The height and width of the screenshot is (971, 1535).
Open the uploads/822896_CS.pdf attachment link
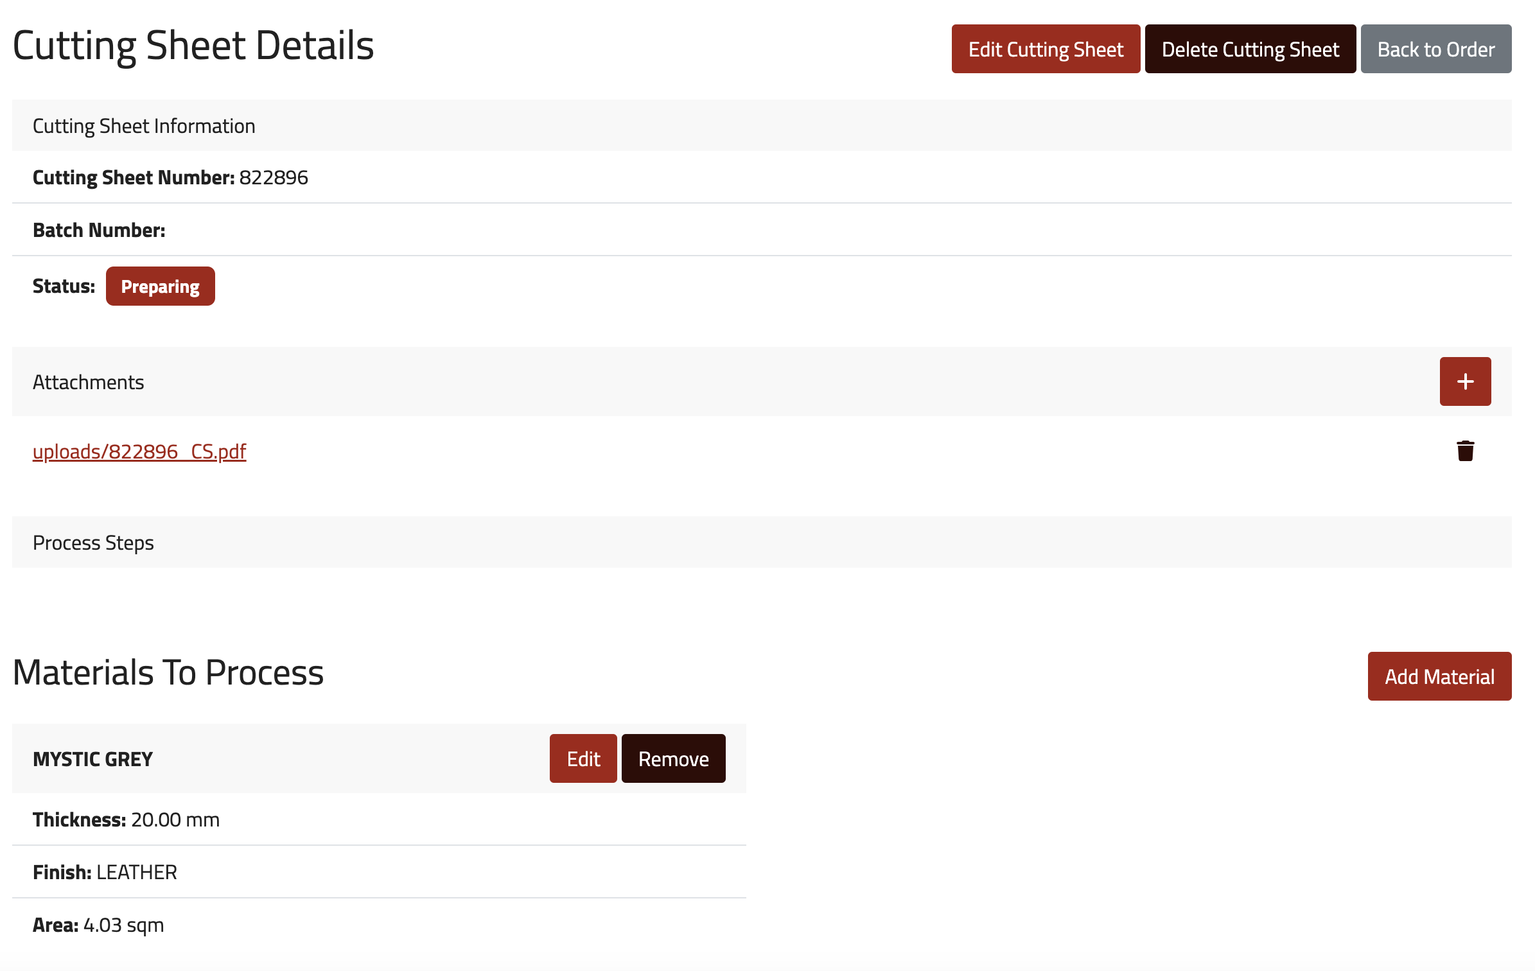pyautogui.click(x=139, y=450)
